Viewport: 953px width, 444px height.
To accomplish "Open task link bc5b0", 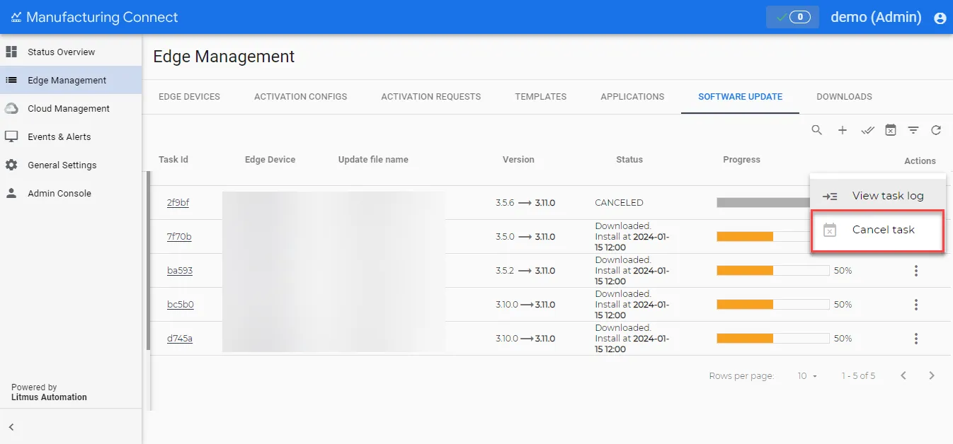I will (x=181, y=305).
